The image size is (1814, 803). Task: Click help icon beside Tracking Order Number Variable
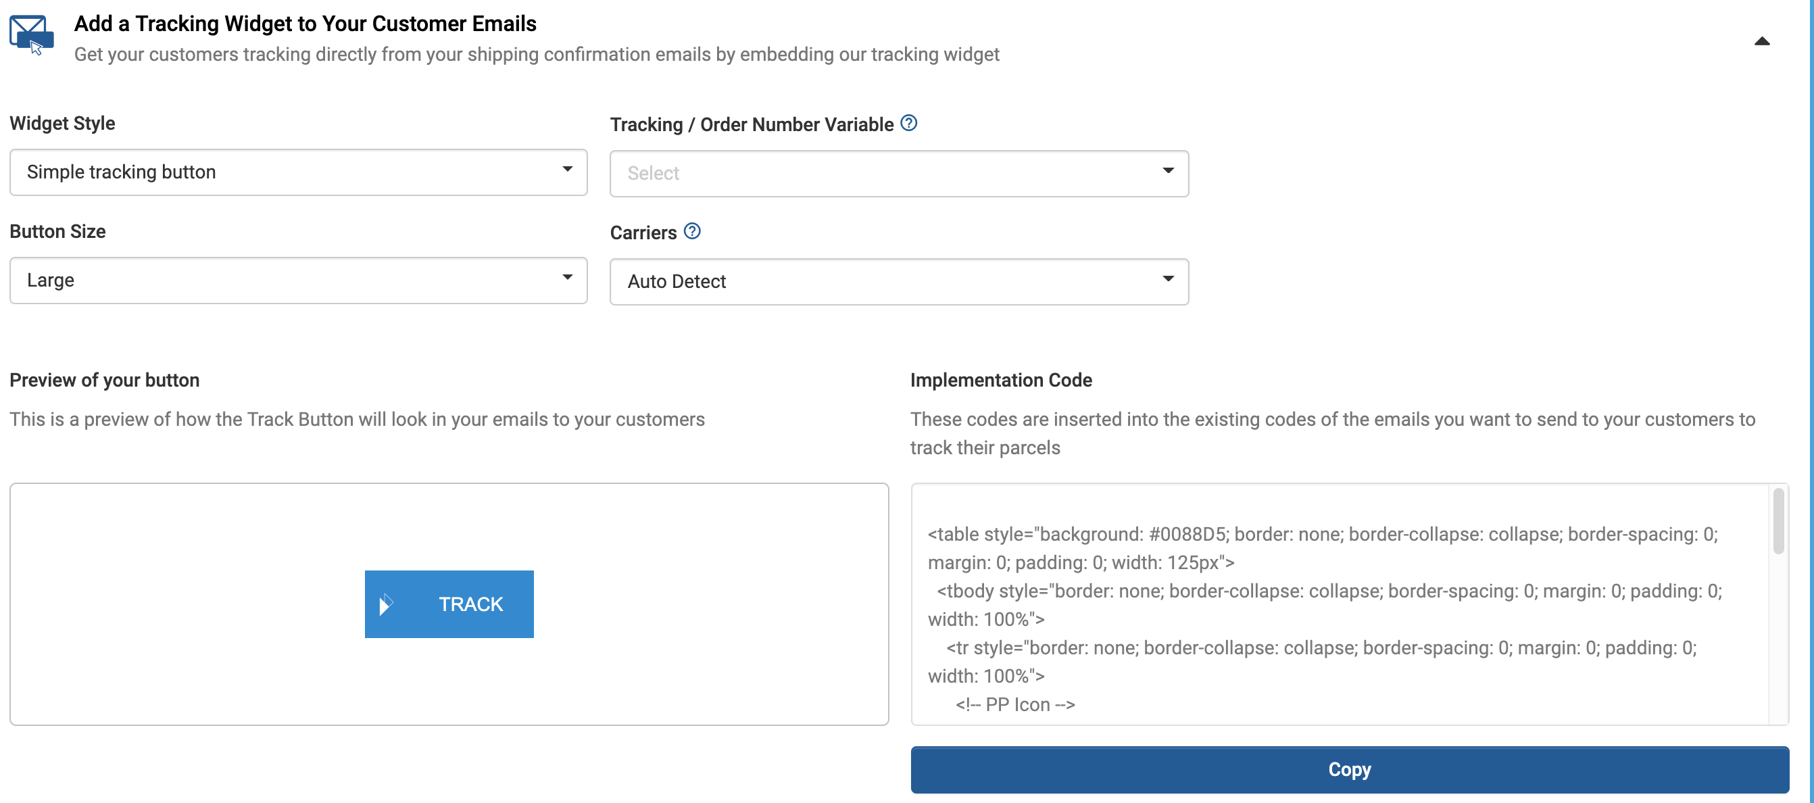(x=908, y=123)
